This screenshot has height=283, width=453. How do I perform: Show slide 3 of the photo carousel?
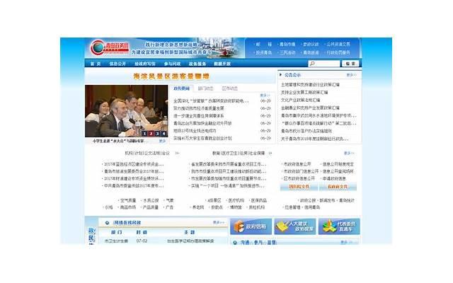157,134
